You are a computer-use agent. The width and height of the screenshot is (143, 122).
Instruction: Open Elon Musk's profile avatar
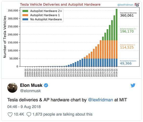[x=12, y=88]
